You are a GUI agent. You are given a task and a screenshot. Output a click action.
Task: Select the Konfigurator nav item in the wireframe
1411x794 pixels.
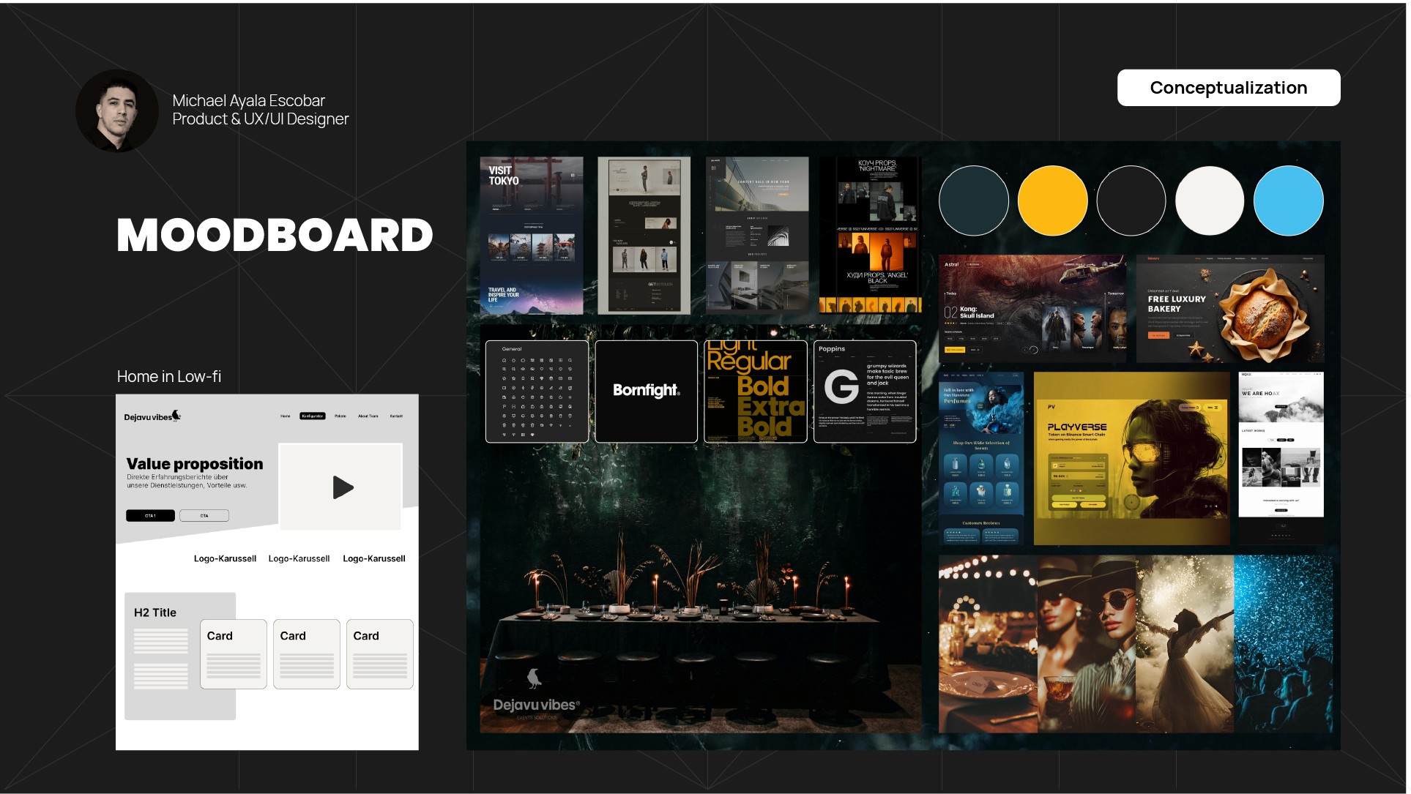[313, 416]
